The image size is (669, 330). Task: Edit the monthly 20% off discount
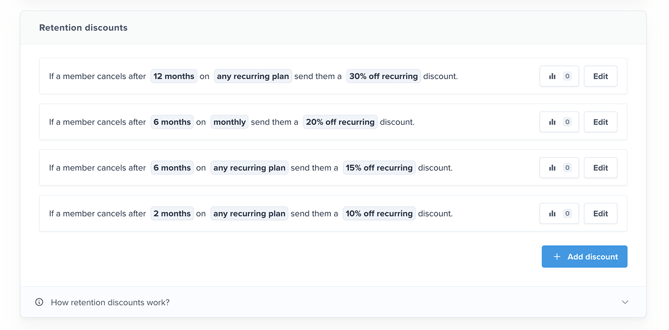[600, 122]
